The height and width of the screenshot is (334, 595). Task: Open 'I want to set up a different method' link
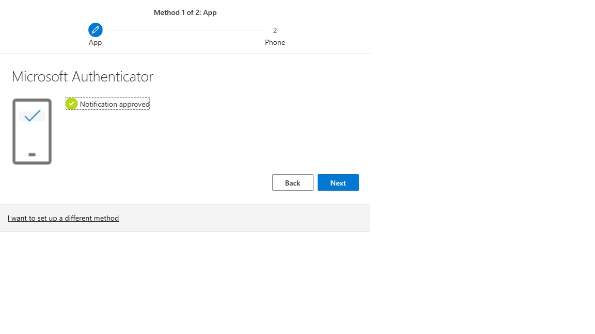point(64,218)
